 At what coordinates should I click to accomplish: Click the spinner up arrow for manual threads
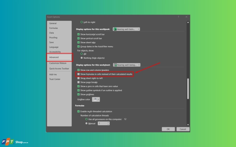(108, 122)
